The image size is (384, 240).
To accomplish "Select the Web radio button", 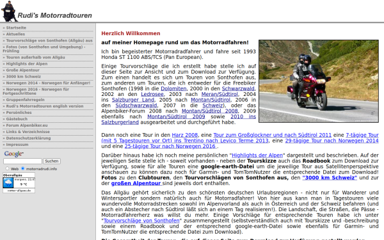I will (7, 168).
